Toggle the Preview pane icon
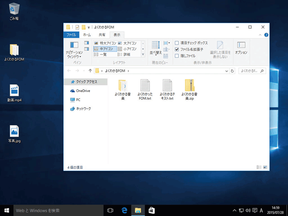Screen dimensions: 288x216 click(x=87, y=43)
